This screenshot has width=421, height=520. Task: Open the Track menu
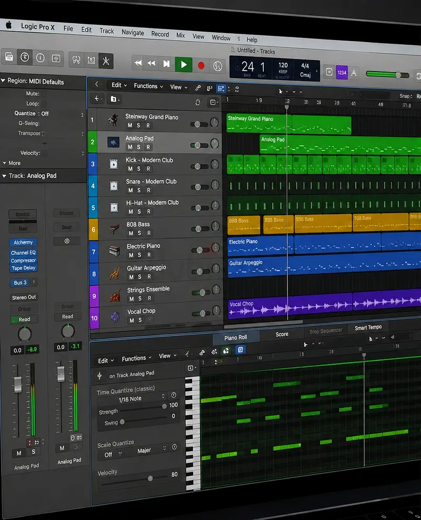pos(107,31)
